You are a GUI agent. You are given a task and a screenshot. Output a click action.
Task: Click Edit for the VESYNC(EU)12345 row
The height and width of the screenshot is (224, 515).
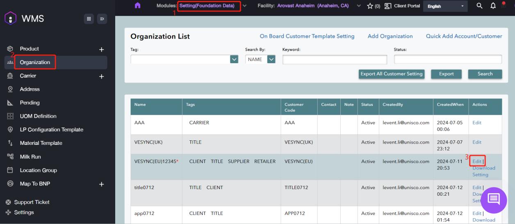point(476,161)
